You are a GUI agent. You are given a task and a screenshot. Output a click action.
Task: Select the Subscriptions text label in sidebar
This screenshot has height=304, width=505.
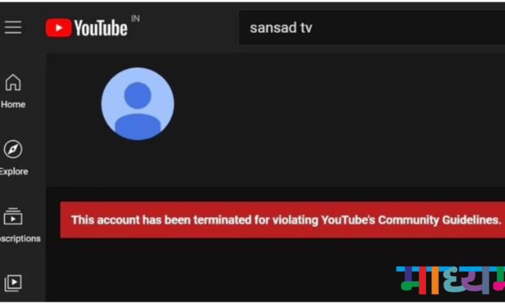[x=20, y=239]
